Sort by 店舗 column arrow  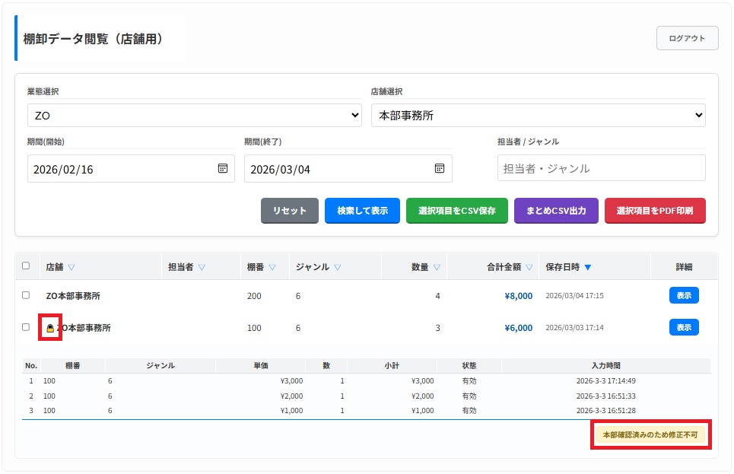[x=71, y=267]
